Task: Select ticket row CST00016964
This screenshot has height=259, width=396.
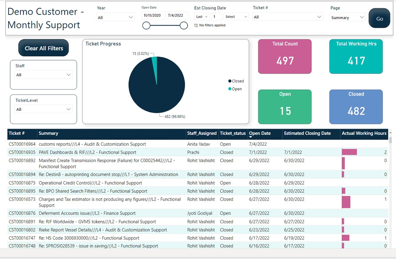Action: point(198,144)
